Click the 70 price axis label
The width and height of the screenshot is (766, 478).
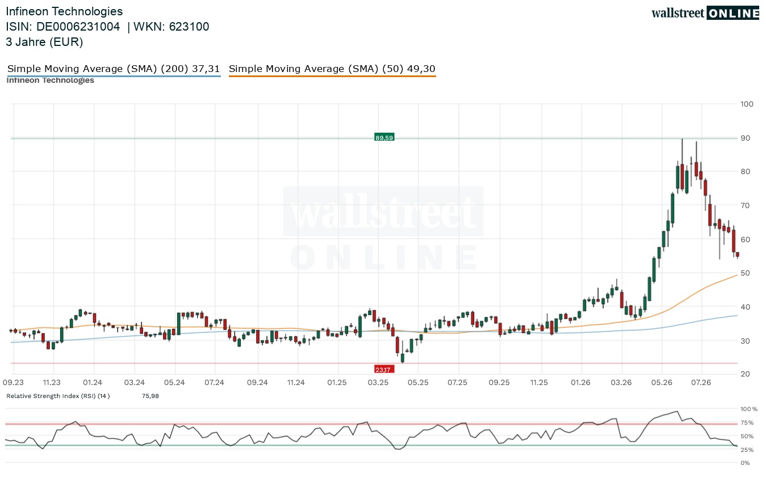(x=745, y=206)
